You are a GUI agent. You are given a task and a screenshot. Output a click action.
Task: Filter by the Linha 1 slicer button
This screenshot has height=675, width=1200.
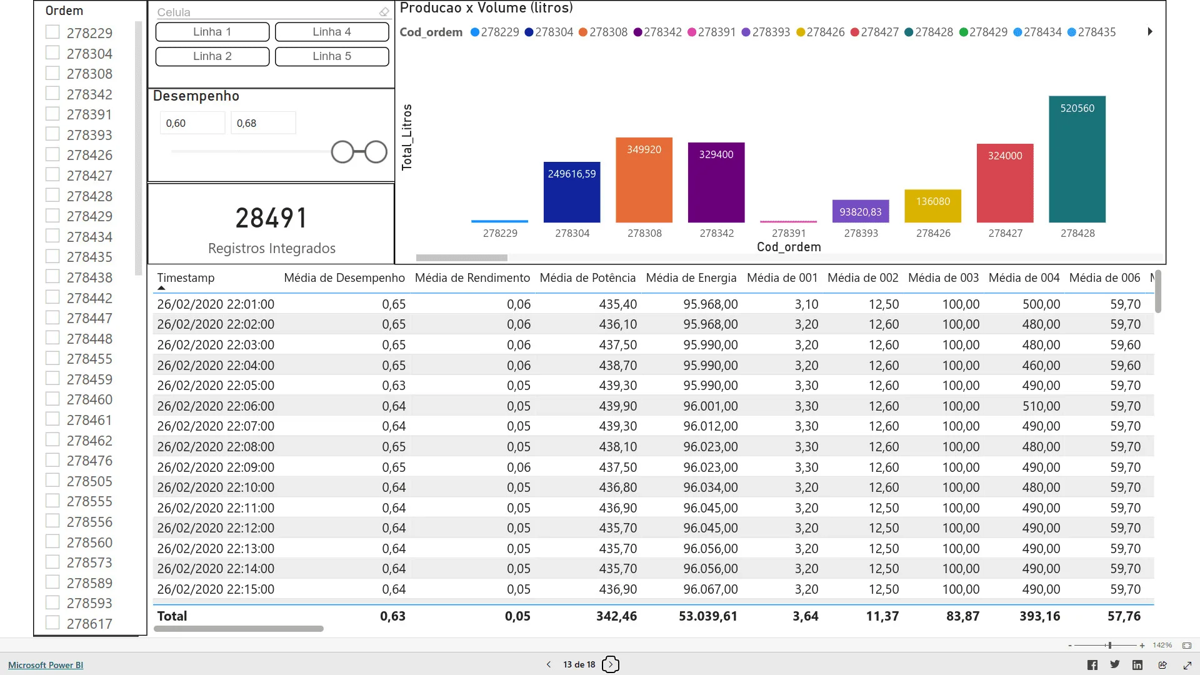(212, 32)
